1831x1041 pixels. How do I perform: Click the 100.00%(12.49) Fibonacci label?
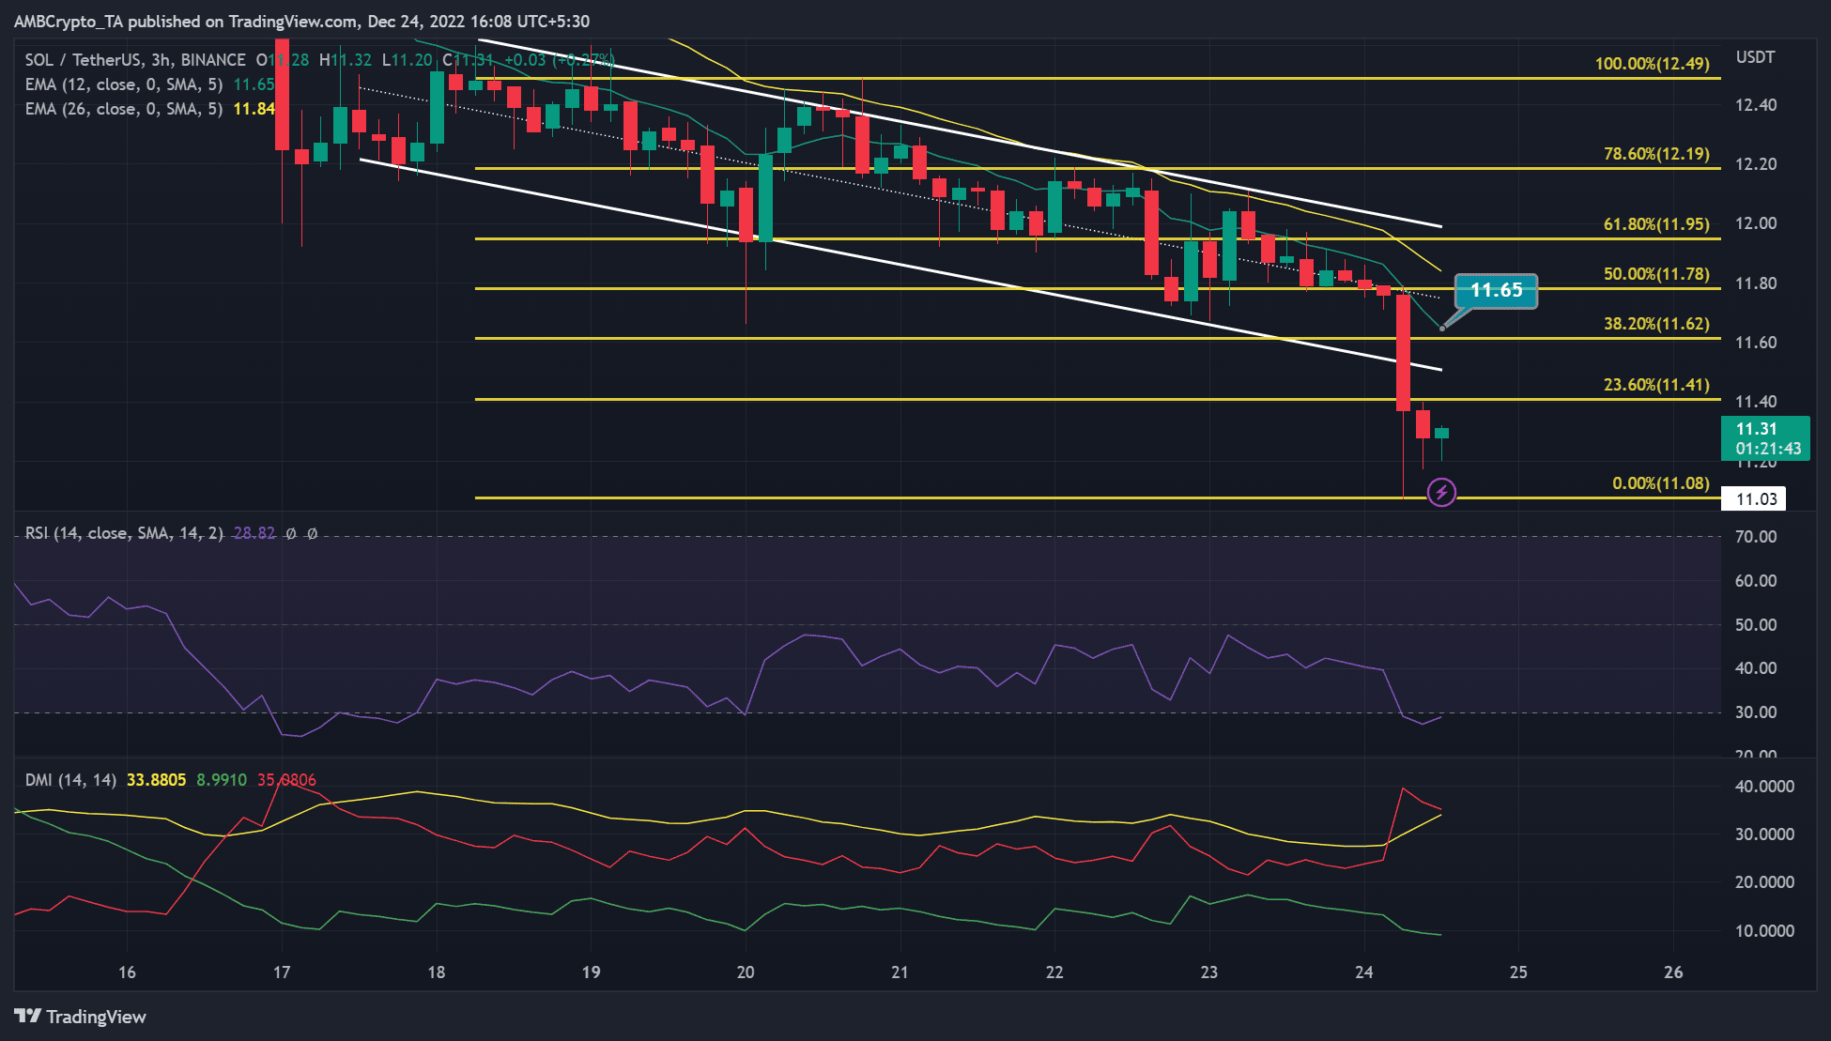click(x=1652, y=64)
